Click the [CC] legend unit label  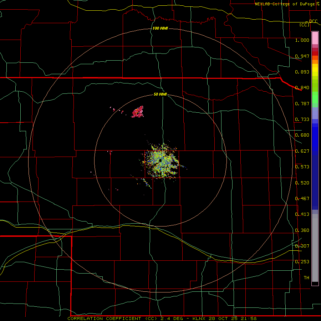[305, 25]
